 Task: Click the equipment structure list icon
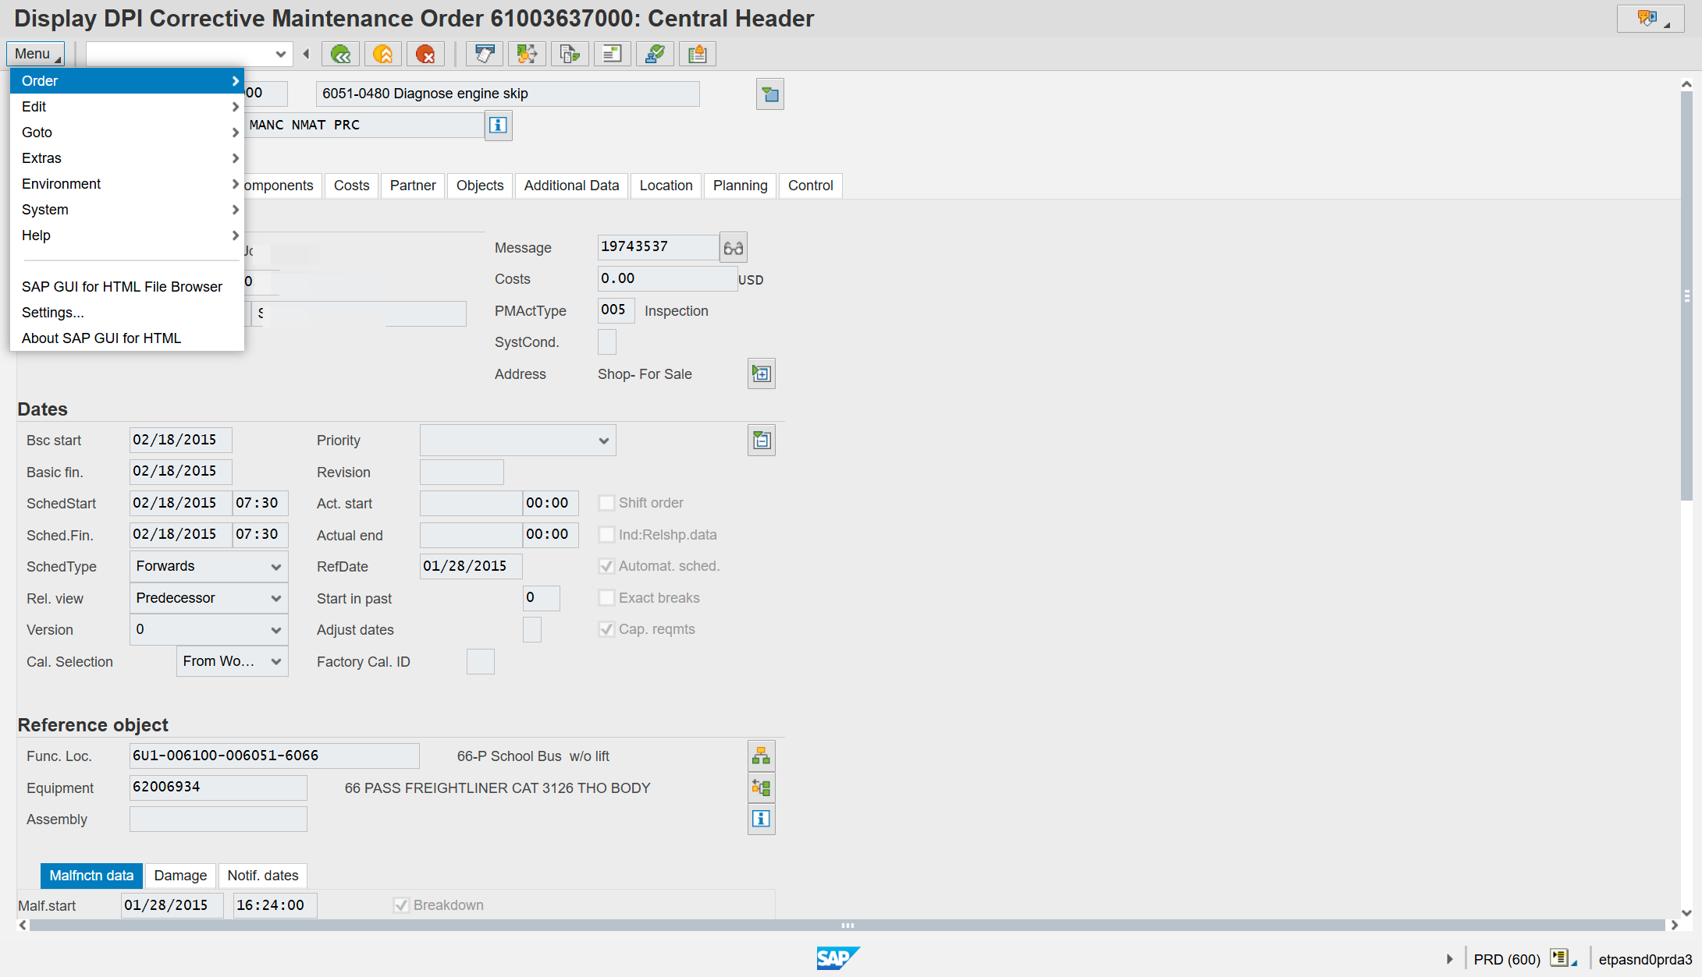762,788
